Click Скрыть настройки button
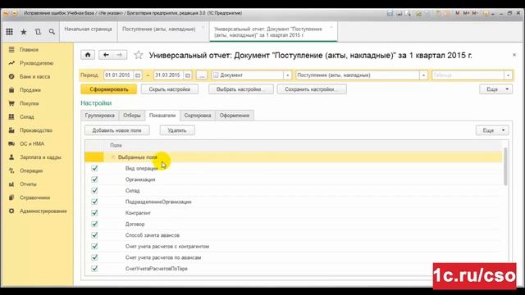Image resolution: width=525 pixels, height=295 pixels. (170, 89)
